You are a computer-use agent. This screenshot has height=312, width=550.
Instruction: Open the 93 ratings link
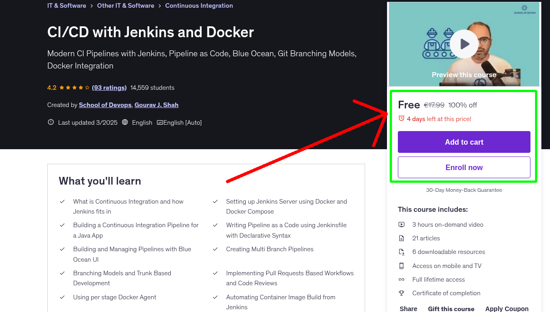pos(109,88)
